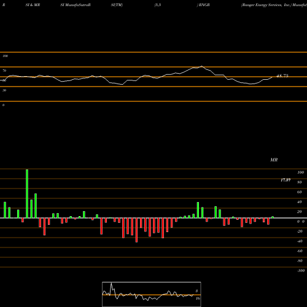Click the SI(TM) header text
This screenshot has width=307, height=307.
[x=117, y=5]
